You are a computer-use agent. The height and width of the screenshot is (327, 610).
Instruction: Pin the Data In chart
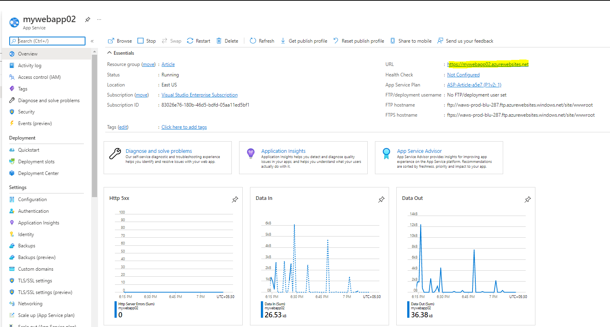point(381,199)
